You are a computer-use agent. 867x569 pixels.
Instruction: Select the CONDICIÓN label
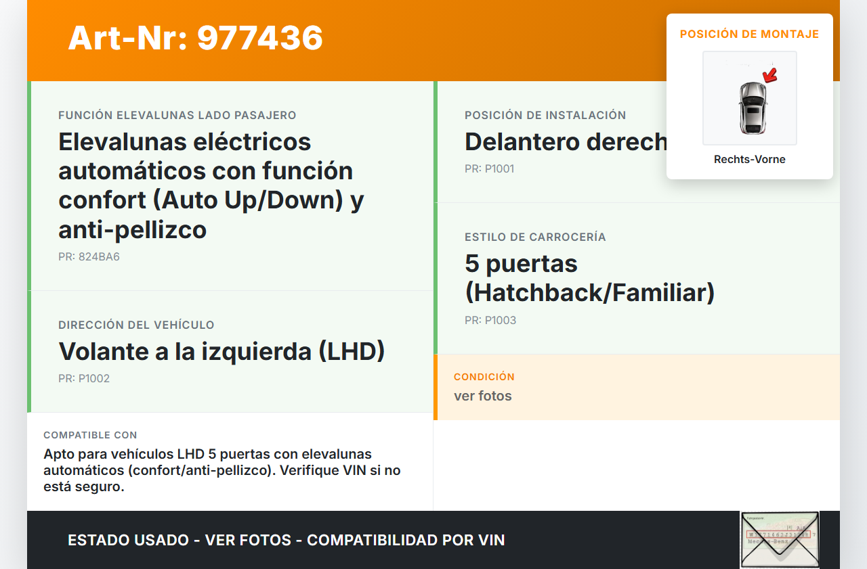(x=484, y=377)
